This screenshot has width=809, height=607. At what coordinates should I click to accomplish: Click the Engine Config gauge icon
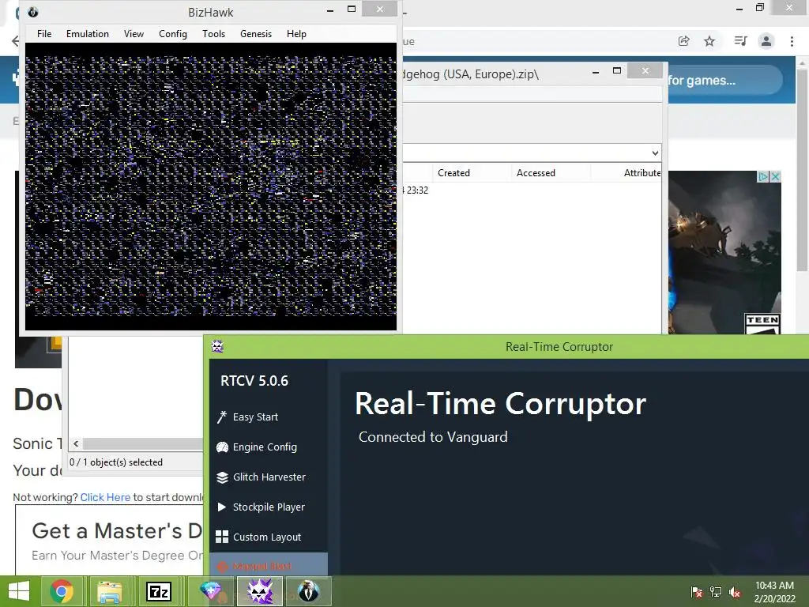[222, 447]
